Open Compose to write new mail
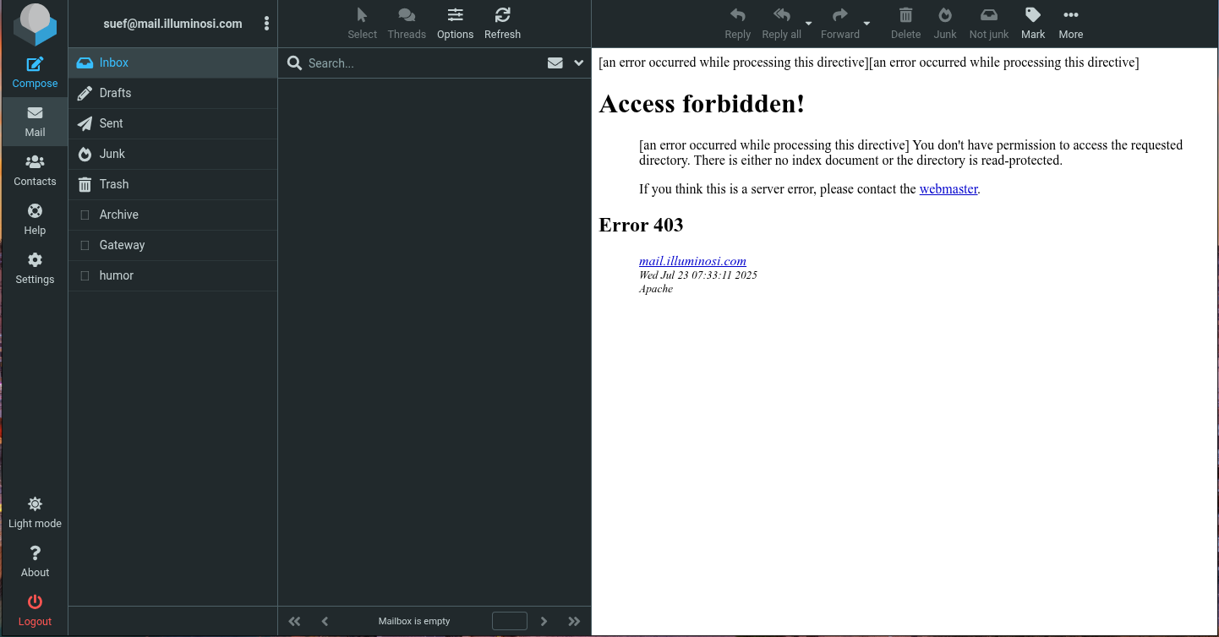1219x637 pixels. tap(35, 73)
